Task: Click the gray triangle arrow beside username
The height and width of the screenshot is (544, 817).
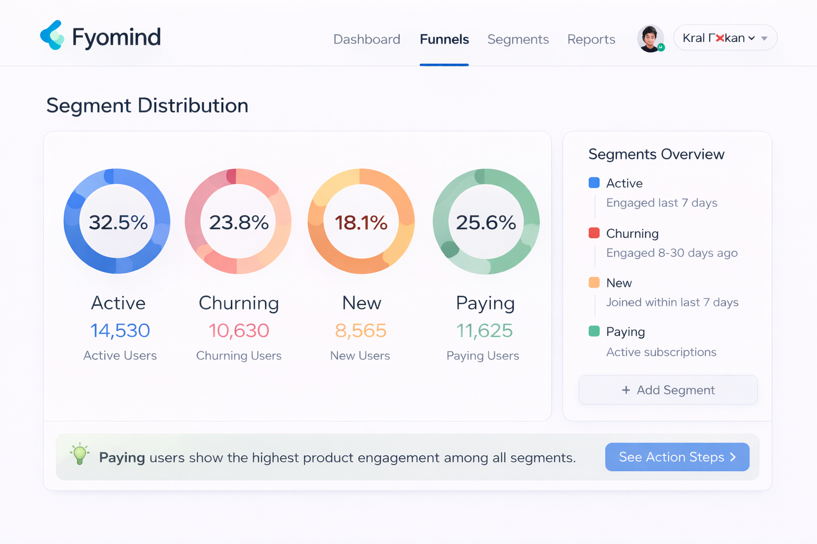Action: [764, 38]
